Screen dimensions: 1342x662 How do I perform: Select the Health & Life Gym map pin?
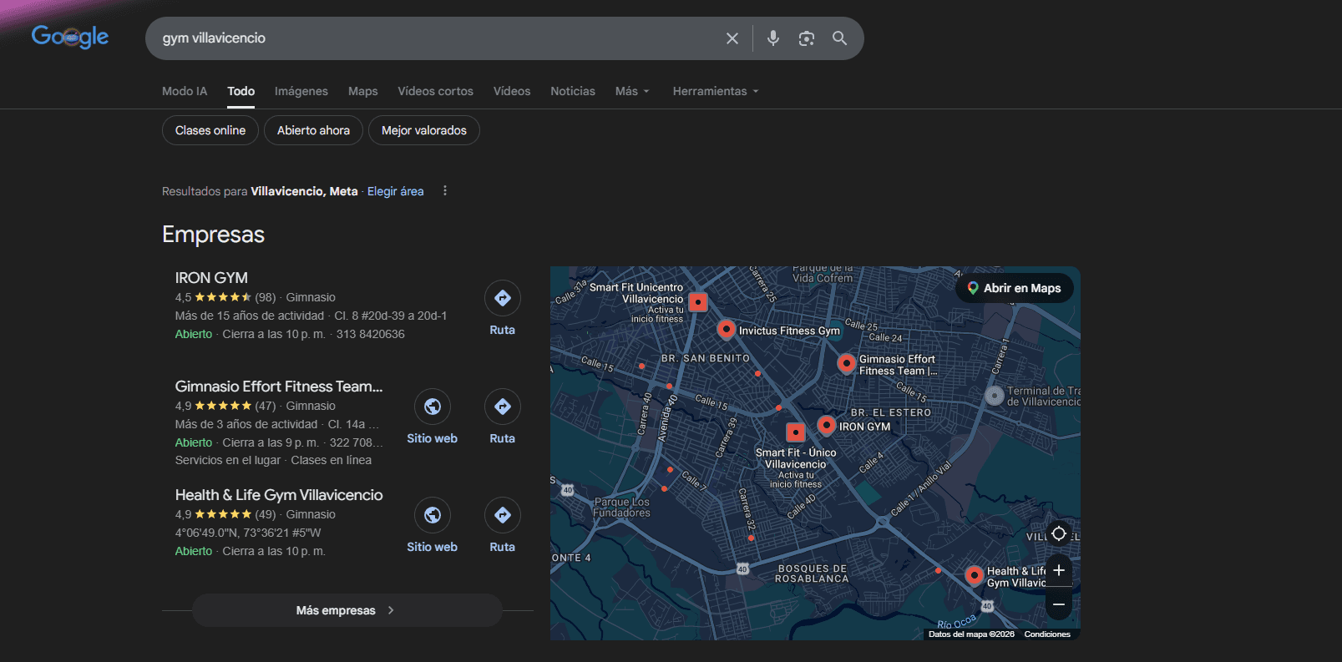pyautogui.click(x=974, y=575)
